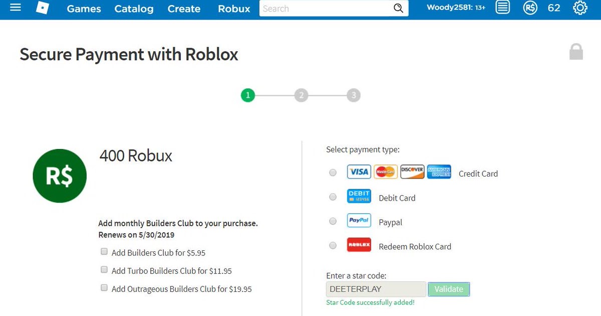The width and height of the screenshot is (601, 316).
Task: Click the search magnifier icon
Action: pyautogui.click(x=398, y=8)
